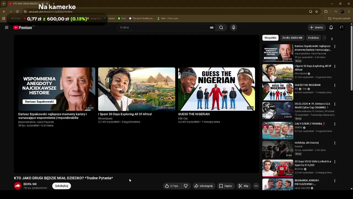Image resolution: width=353 pixels, height=199 pixels.
Task: Click the magnifier search button
Action: coord(221,27)
